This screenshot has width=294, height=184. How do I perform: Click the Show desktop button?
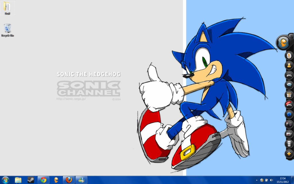coord(293,180)
